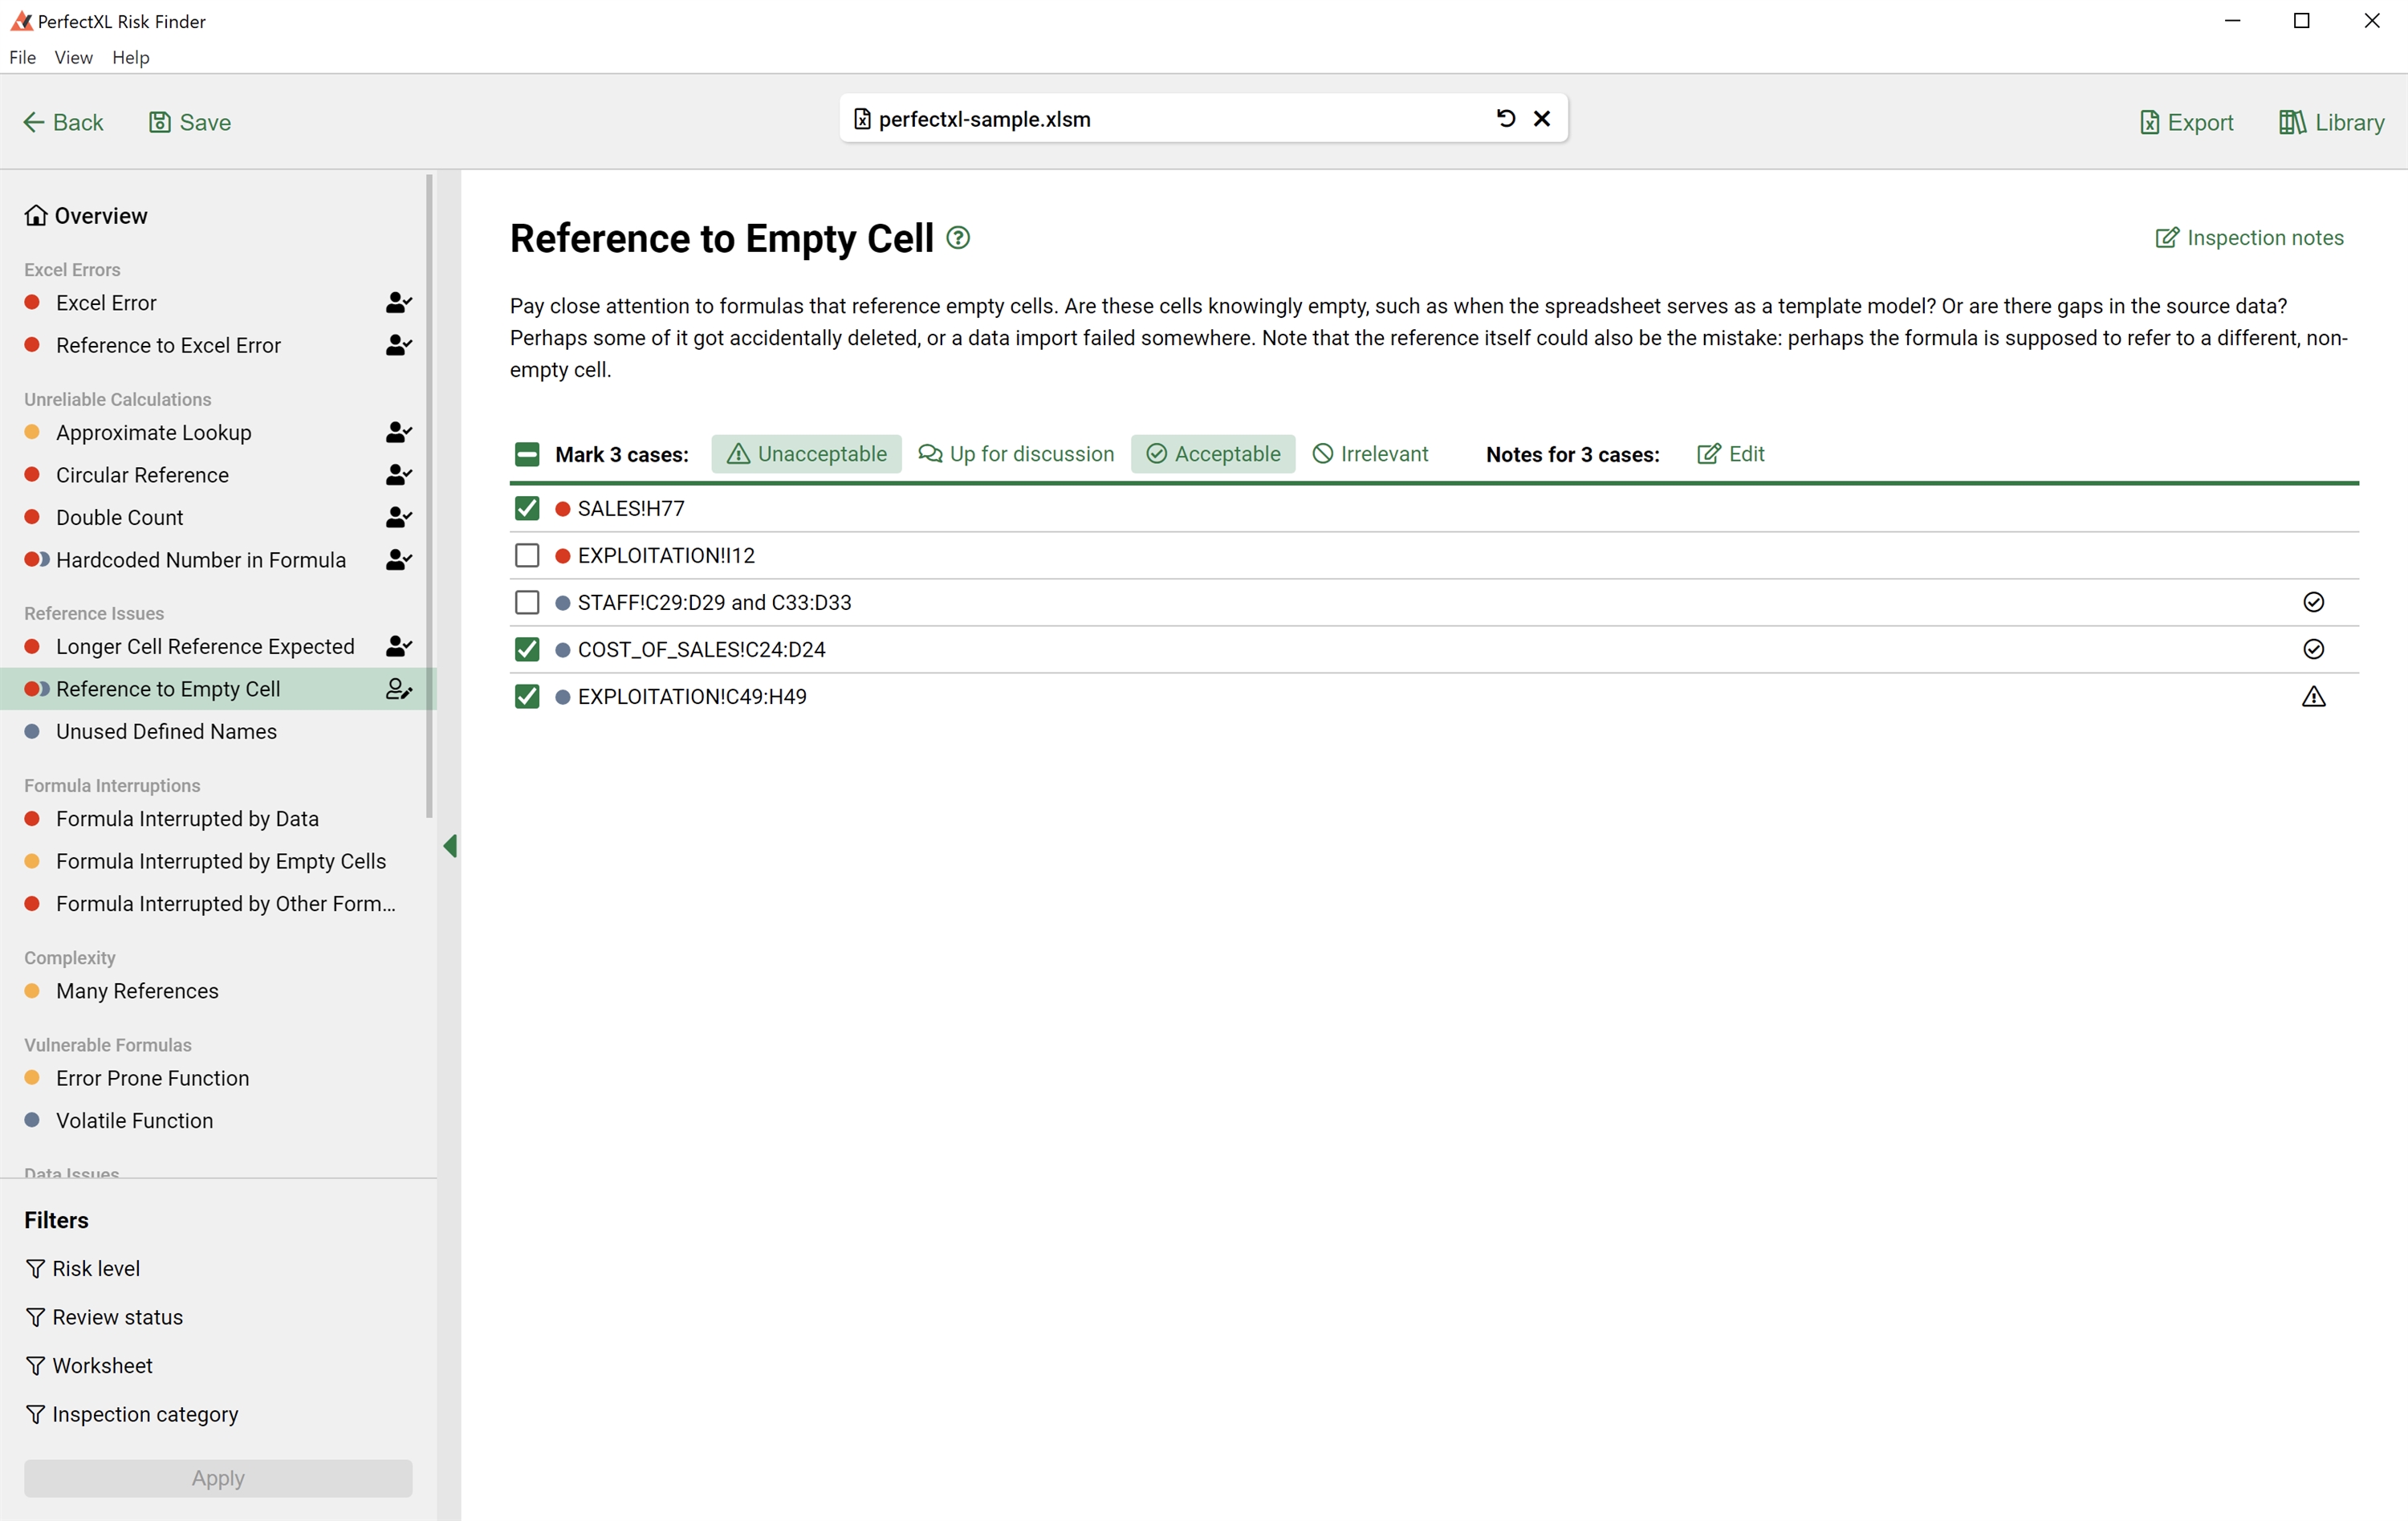
Task: Check the EXPLOITATION!I12 checkbox
Action: click(x=527, y=556)
